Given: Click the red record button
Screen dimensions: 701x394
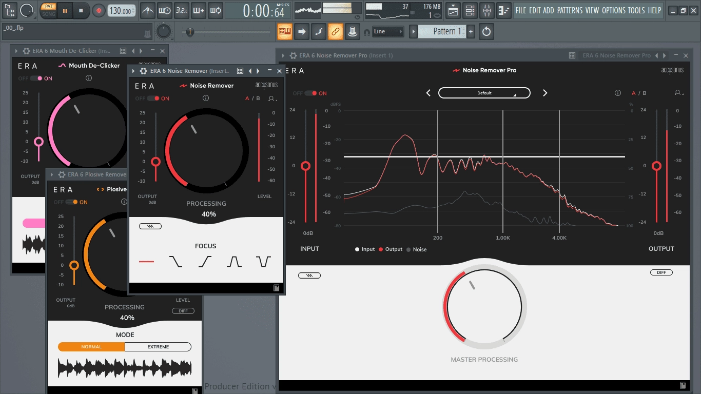Looking at the screenshot, I should pyautogui.click(x=99, y=10).
